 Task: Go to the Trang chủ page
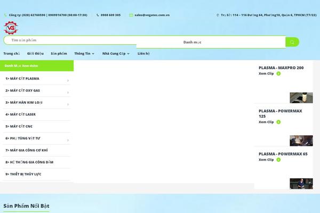(x=12, y=54)
